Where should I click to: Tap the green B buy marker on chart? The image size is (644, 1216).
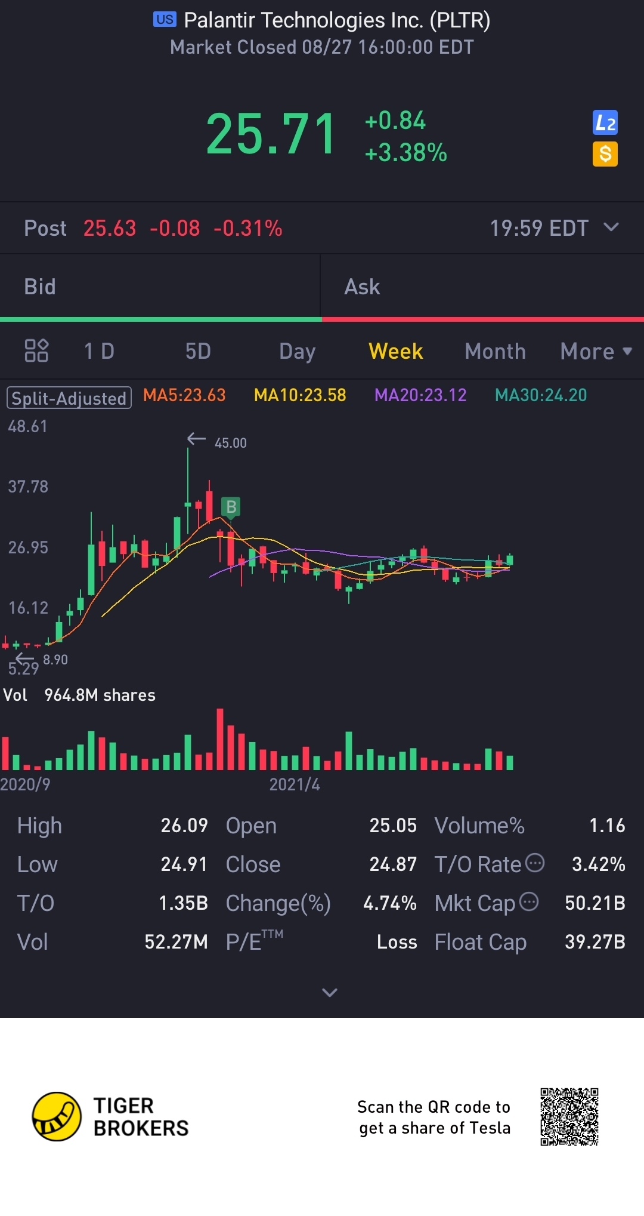tap(231, 507)
